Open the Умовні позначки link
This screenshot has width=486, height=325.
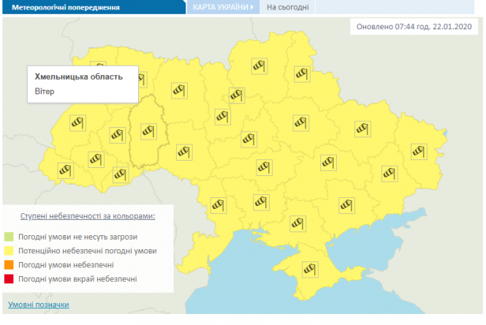[x=39, y=305]
